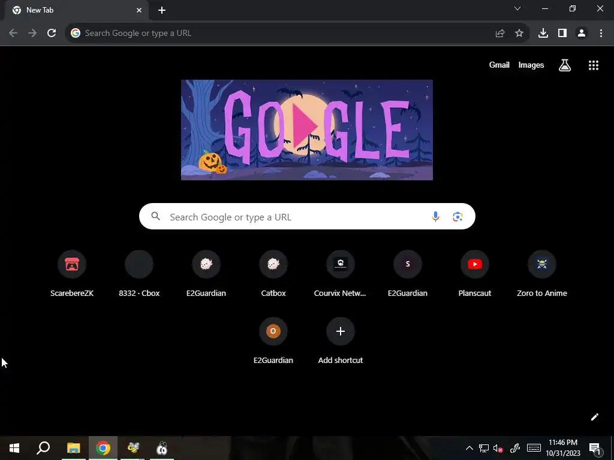Open the Planscaut YouTube shortcut
This screenshot has width=614, height=460.
(x=475, y=273)
